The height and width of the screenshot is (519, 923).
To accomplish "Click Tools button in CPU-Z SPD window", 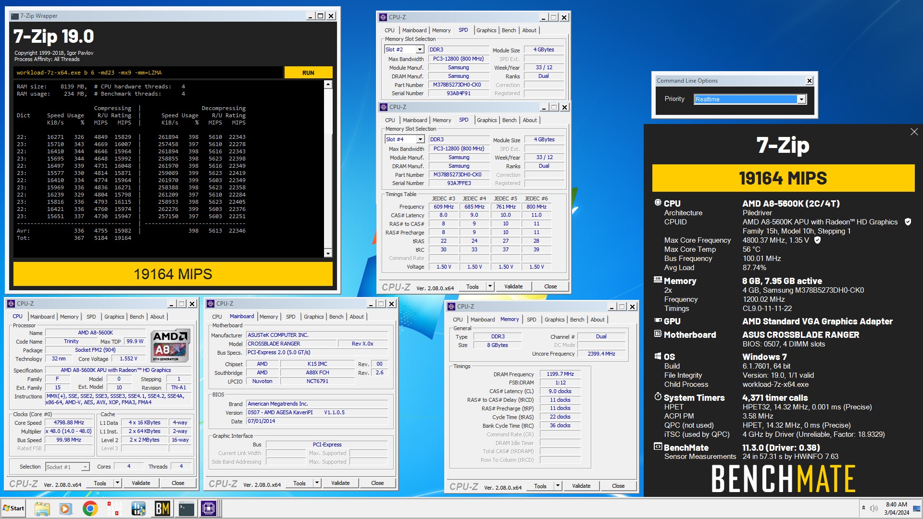I will pyautogui.click(x=473, y=286).
